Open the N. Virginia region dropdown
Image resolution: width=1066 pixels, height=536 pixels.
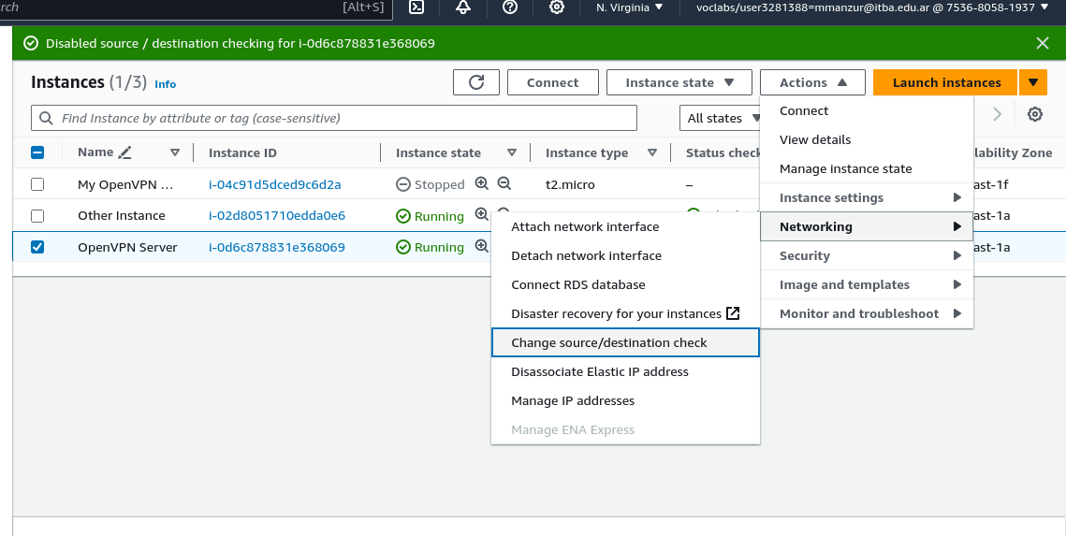point(629,7)
